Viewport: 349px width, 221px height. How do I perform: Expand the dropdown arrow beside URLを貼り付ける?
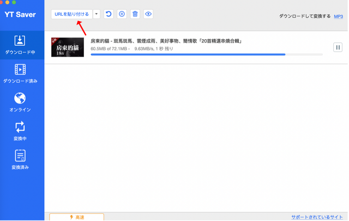[97, 14]
